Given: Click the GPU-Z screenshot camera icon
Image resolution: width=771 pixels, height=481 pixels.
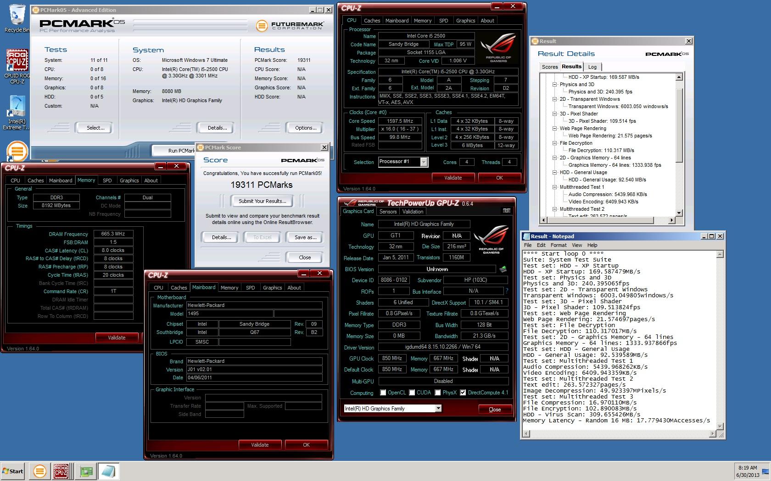Looking at the screenshot, I should 506,211.
